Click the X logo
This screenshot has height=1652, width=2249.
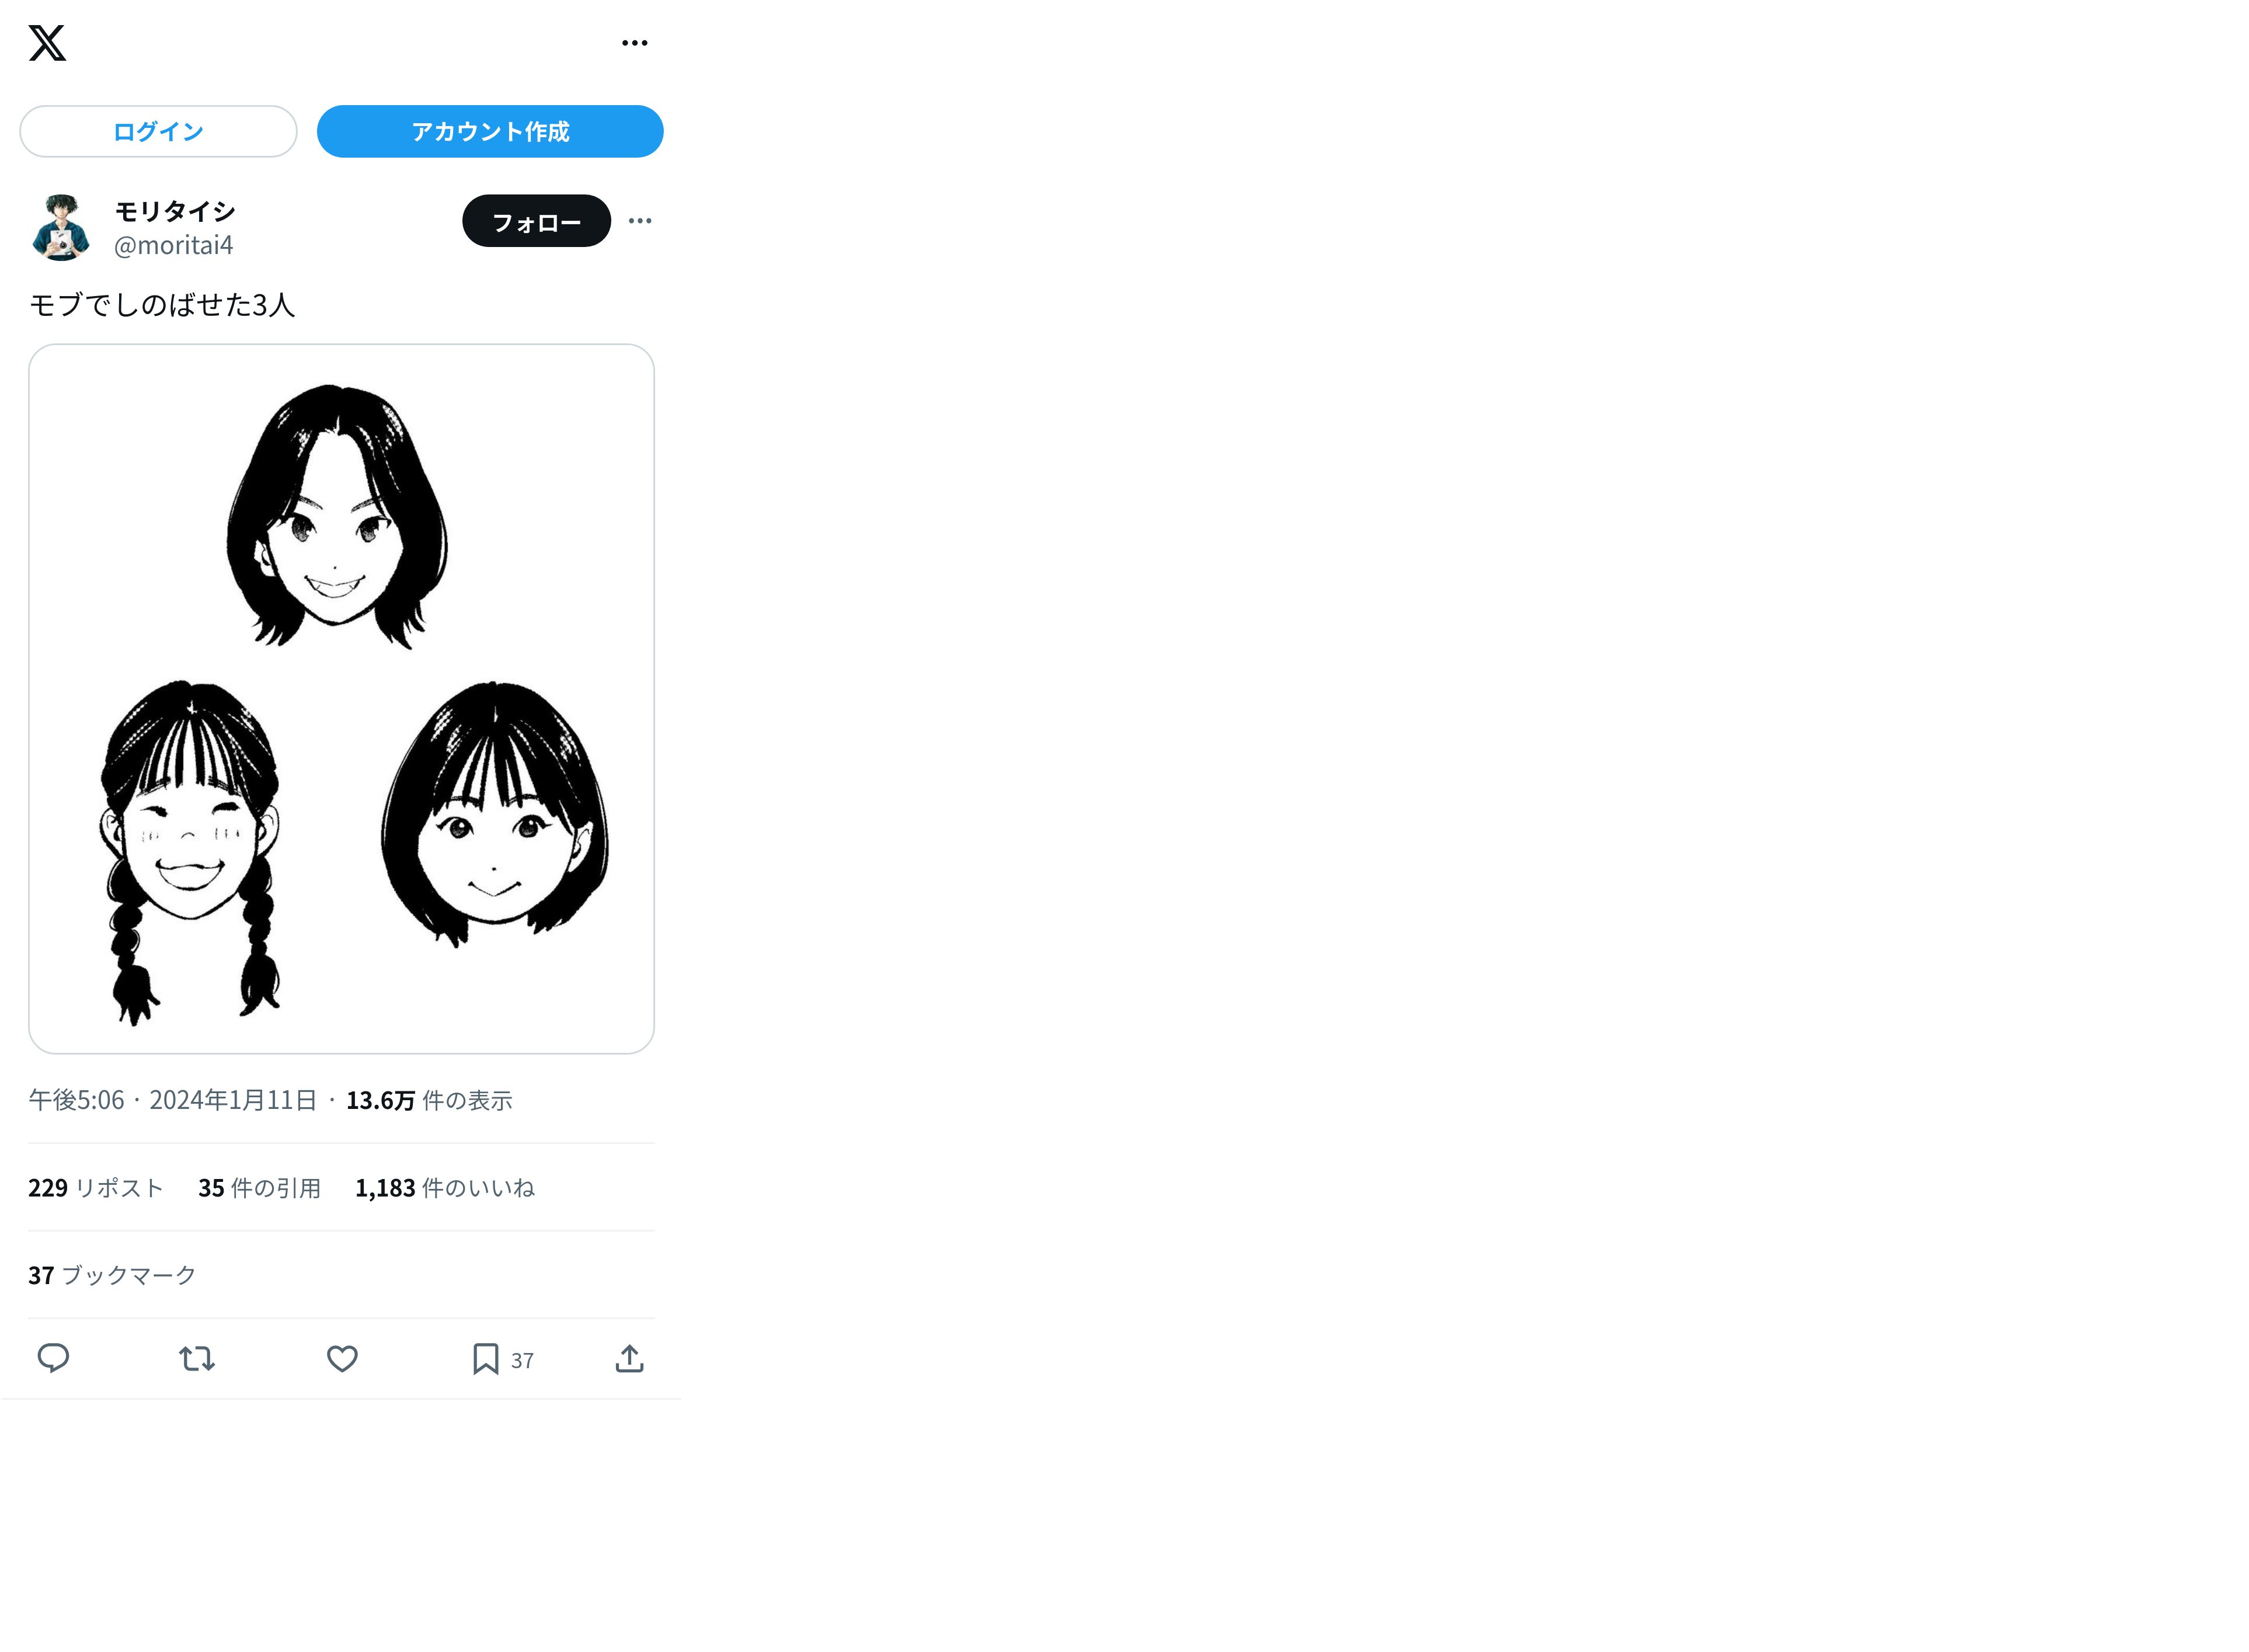(47, 43)
